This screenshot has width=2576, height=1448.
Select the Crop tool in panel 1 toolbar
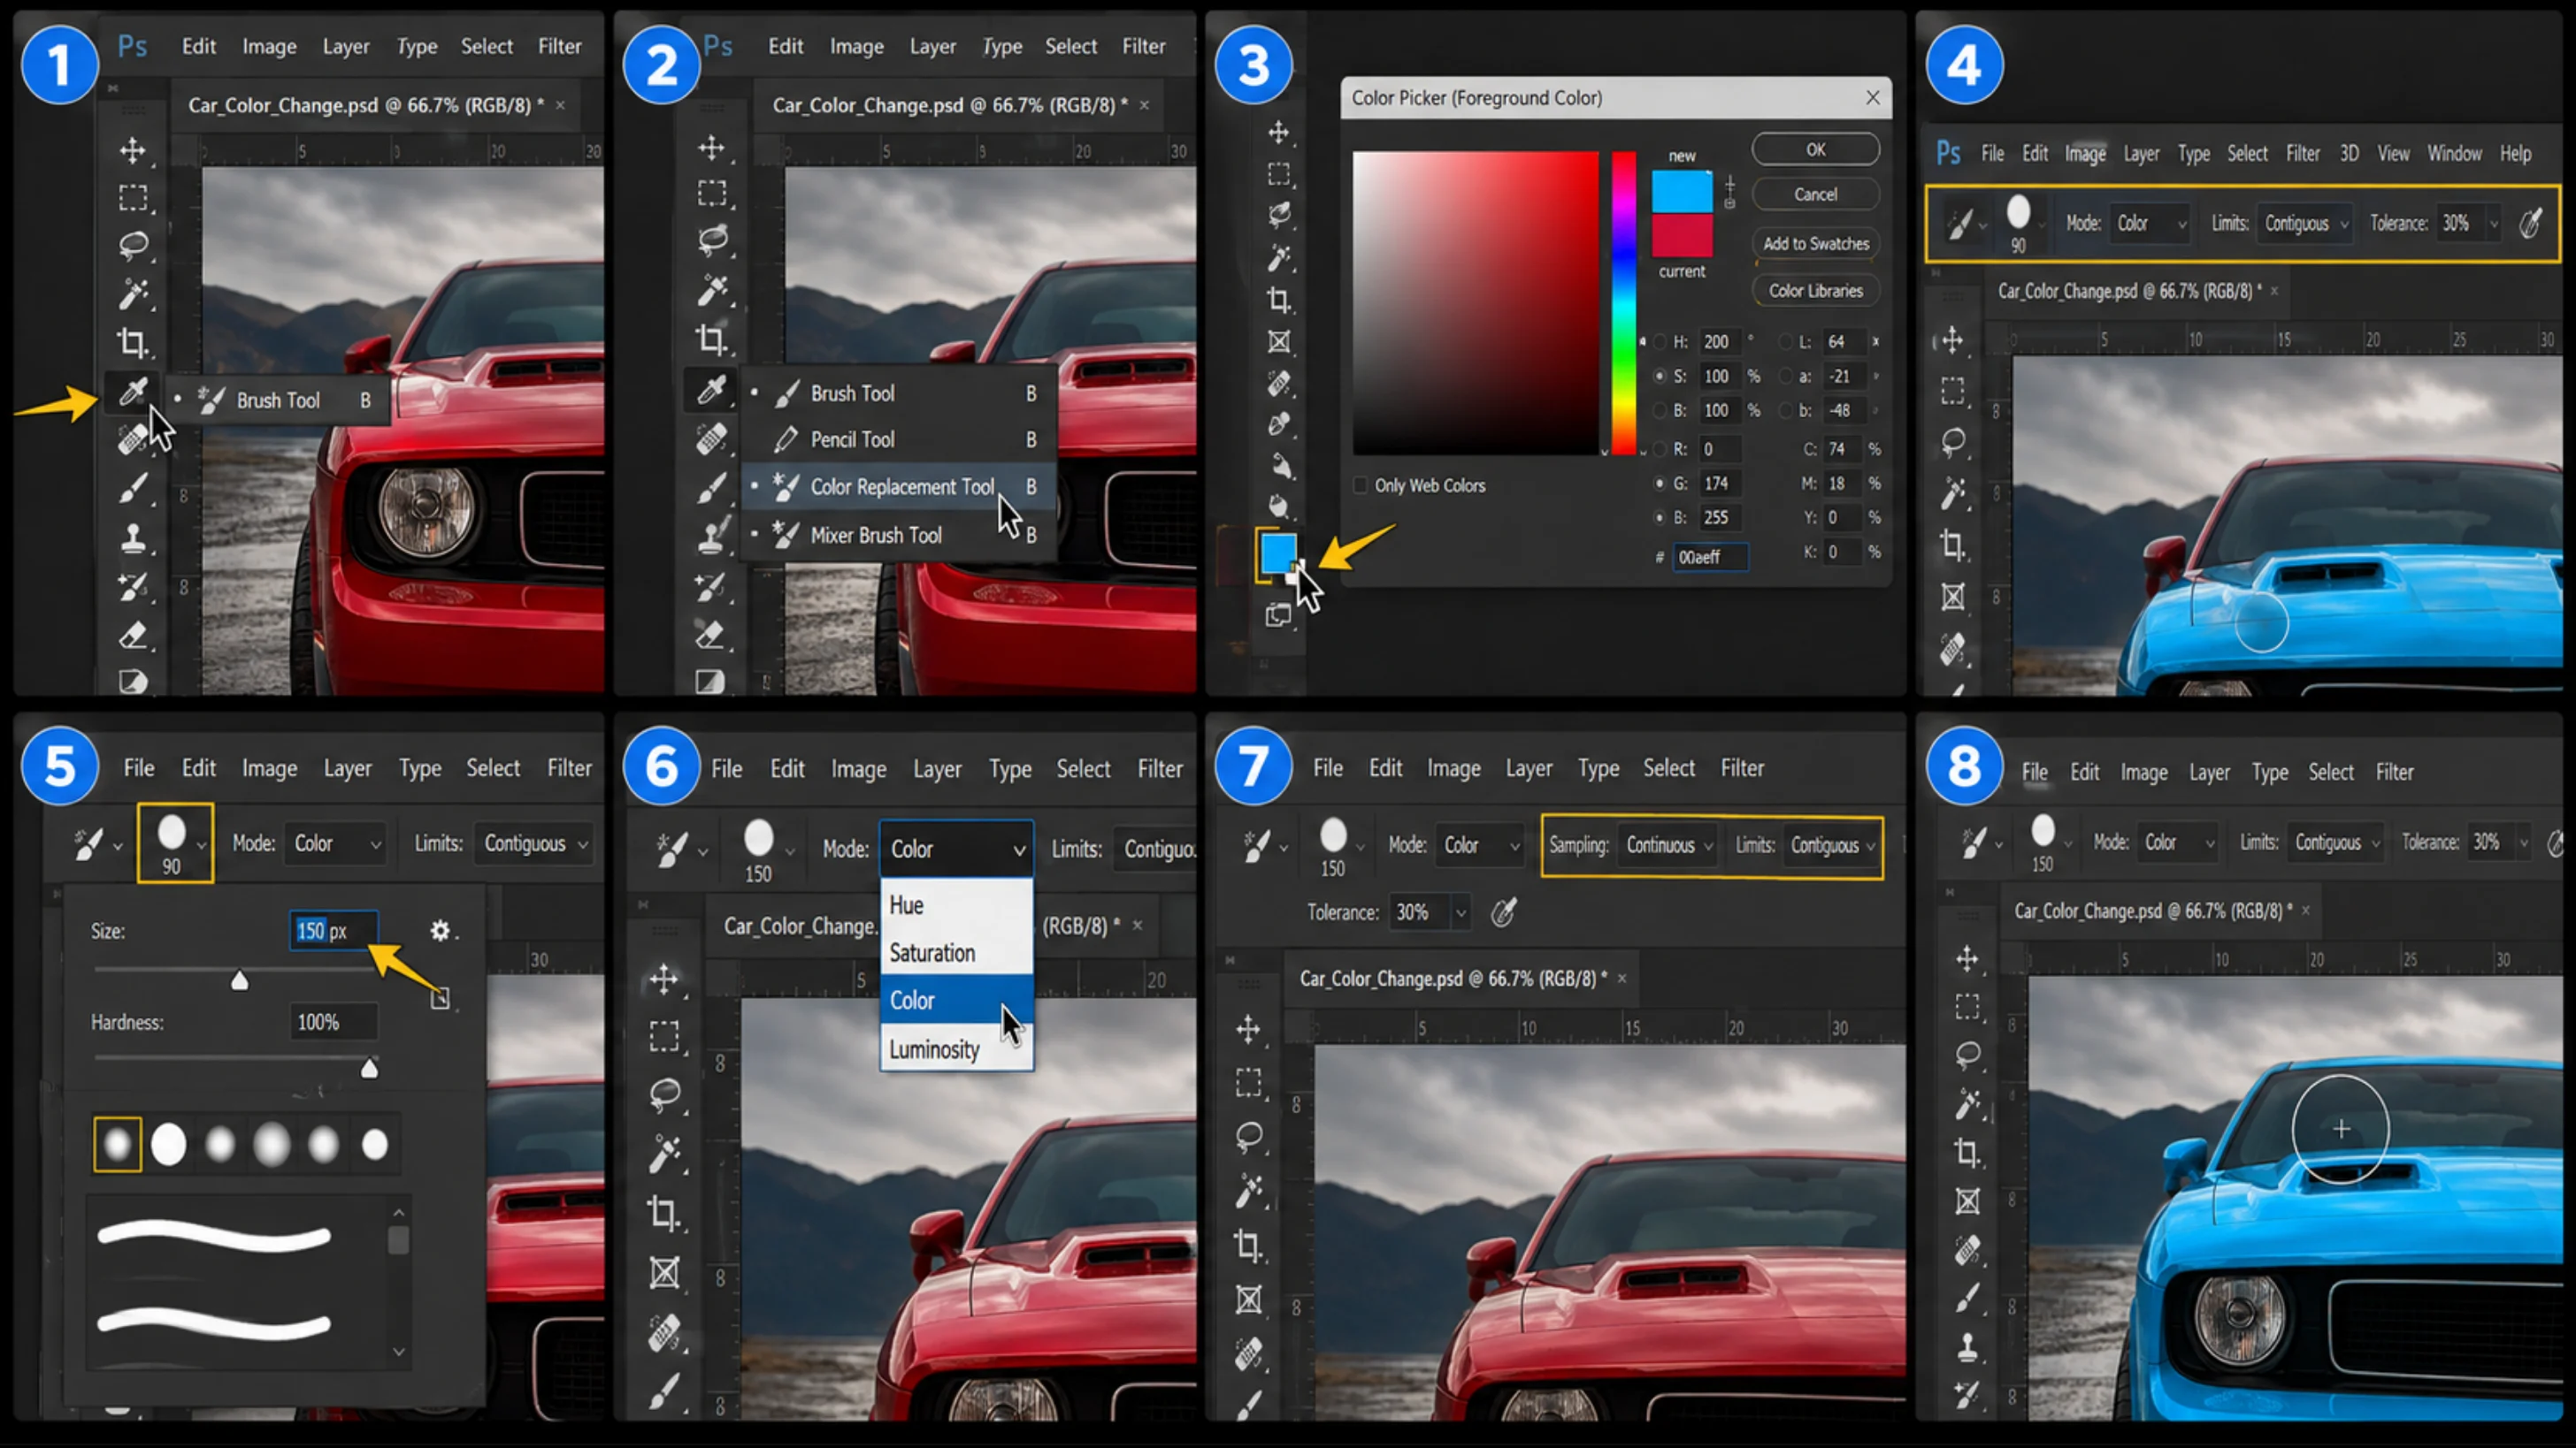coord(132,343)
